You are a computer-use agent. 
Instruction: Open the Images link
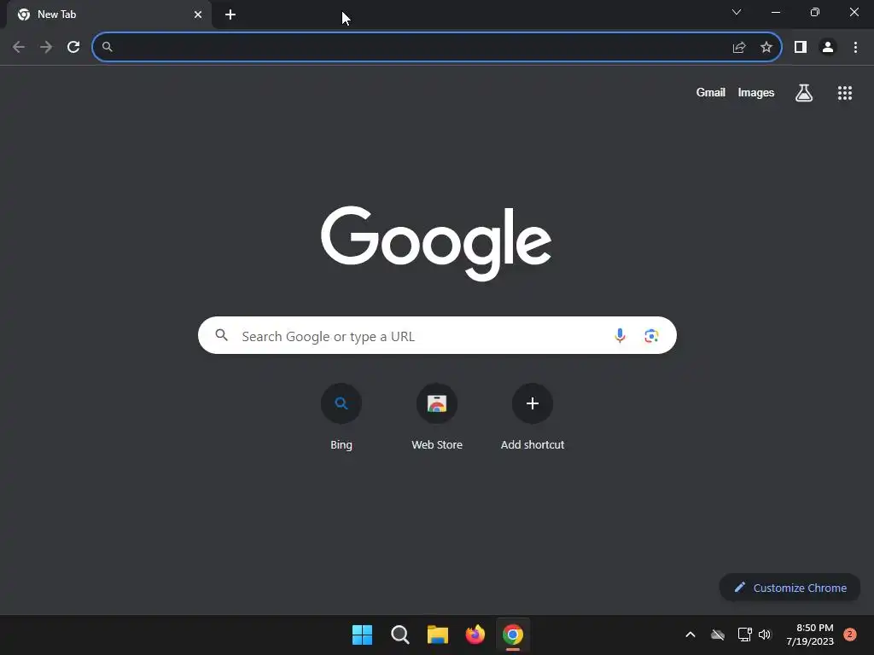click(756, 92)
